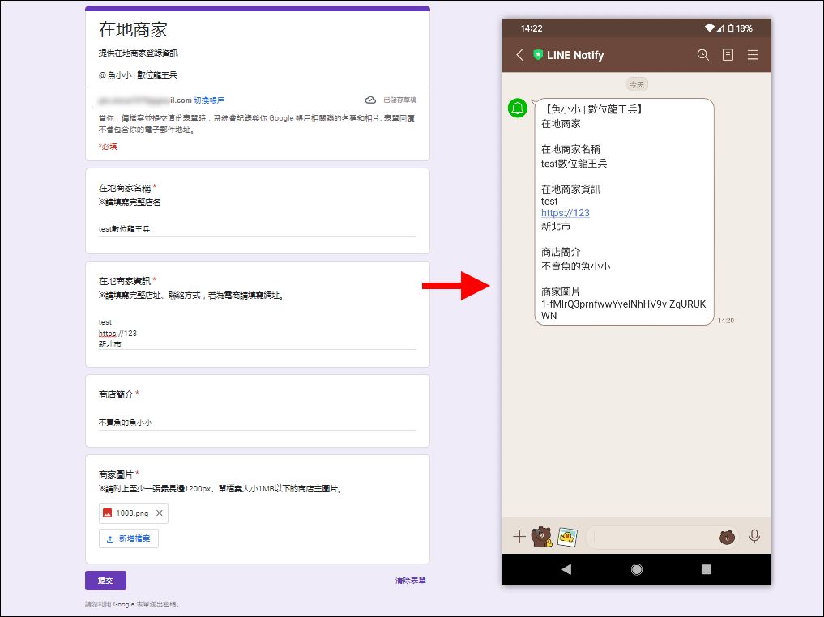Click the cloud draft saved icon
The height and width of the screenshot is (617, 824).
coord(370,100)
